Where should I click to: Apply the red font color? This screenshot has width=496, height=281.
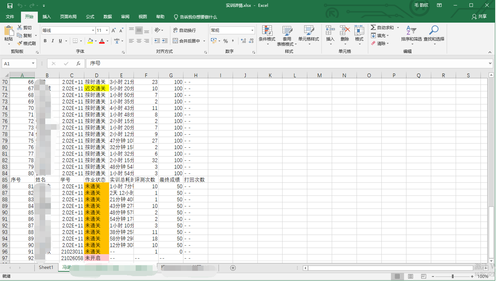pos(102,41)
